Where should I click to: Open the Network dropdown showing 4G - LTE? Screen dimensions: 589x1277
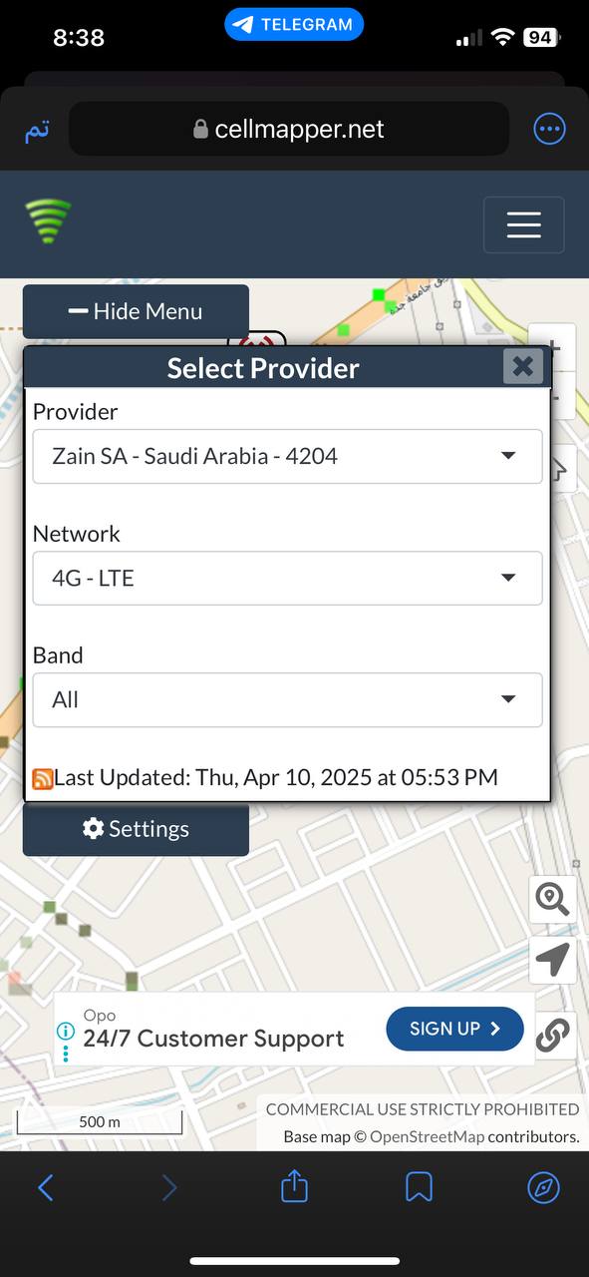288,578
